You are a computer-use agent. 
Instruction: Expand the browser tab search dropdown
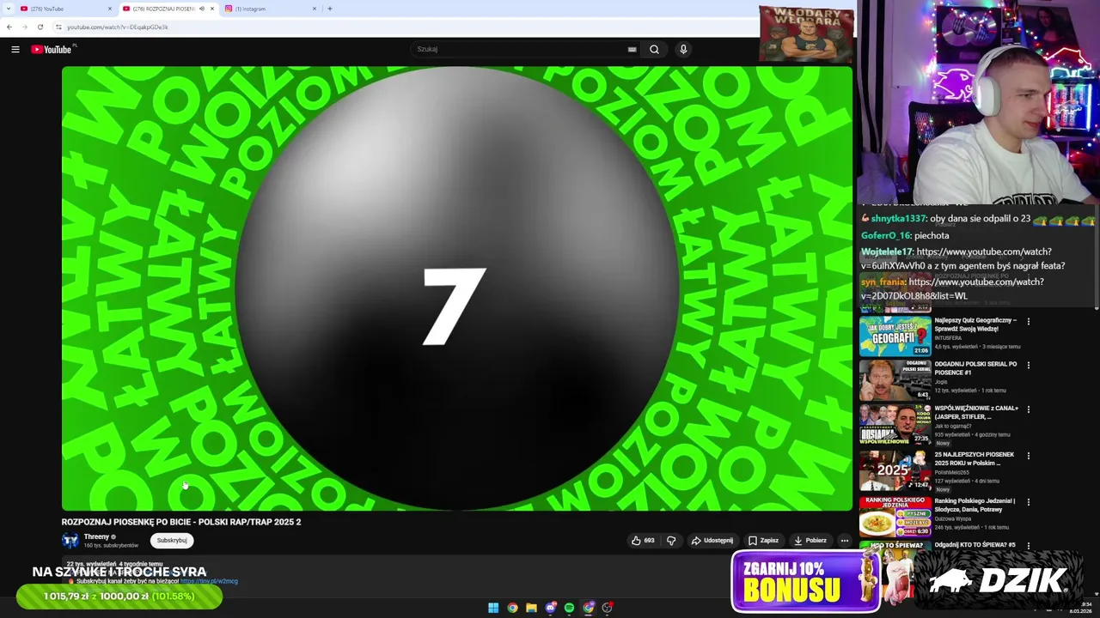tap(9, 9)
